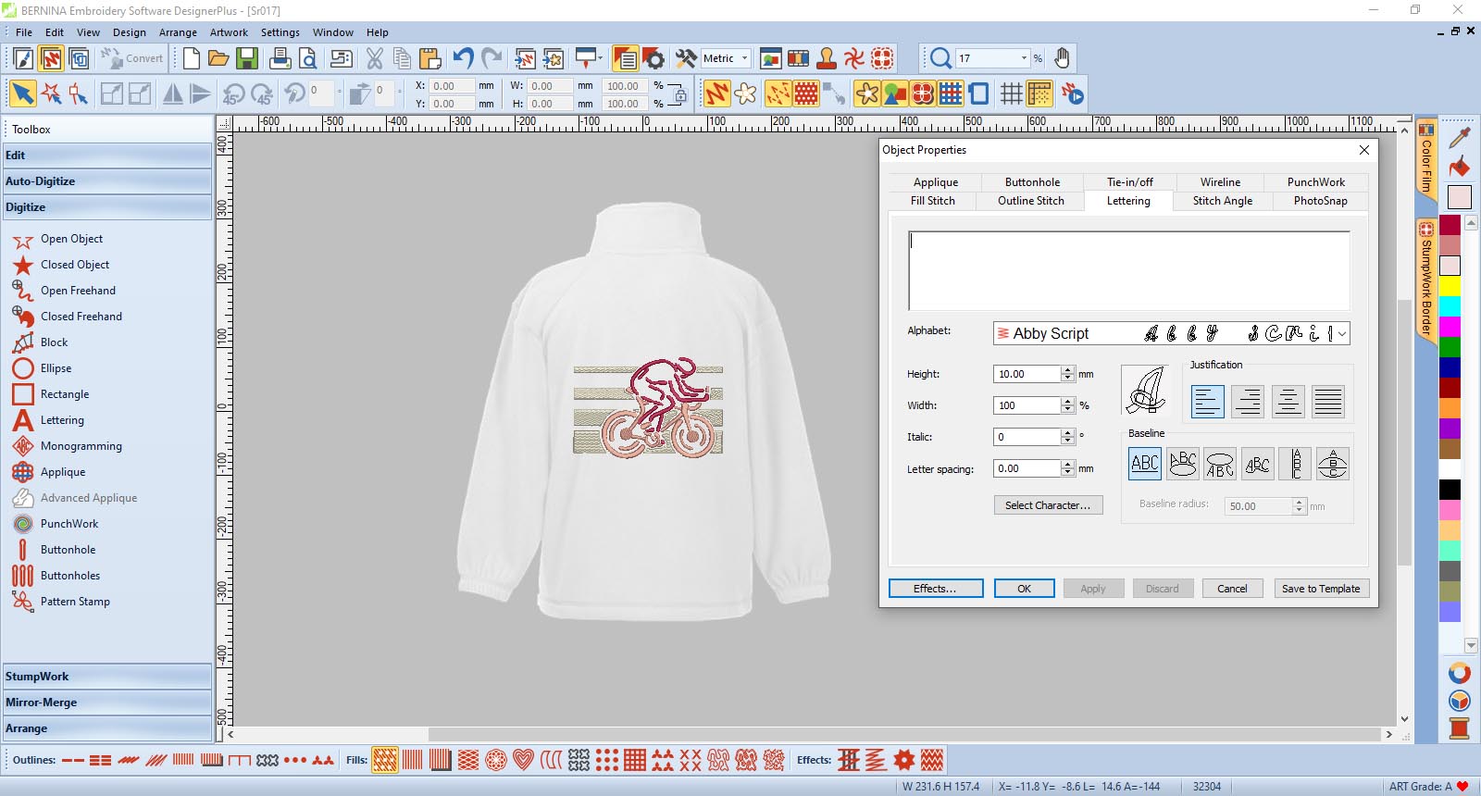Open the Metric measurement dropdown
Viewport: 1481px width, 796px height.
click(744, 58)
